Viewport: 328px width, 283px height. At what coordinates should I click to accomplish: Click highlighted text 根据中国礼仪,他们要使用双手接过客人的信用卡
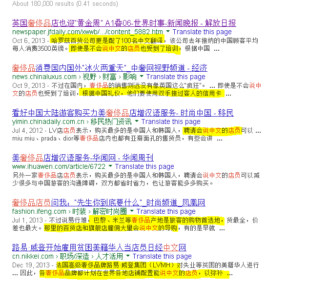click(x=152, y=93)
